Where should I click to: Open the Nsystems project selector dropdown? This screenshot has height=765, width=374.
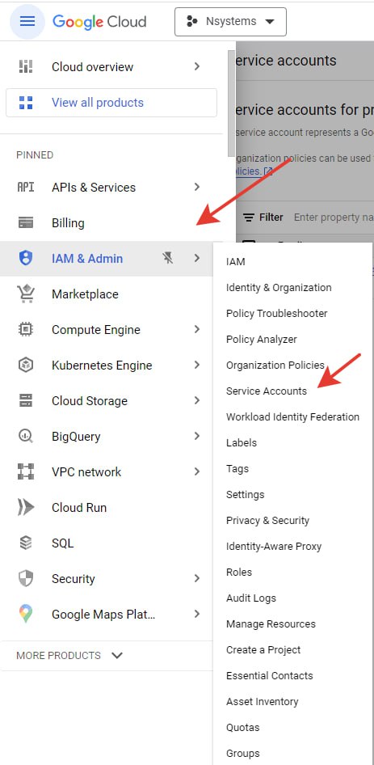coord(231,22)
